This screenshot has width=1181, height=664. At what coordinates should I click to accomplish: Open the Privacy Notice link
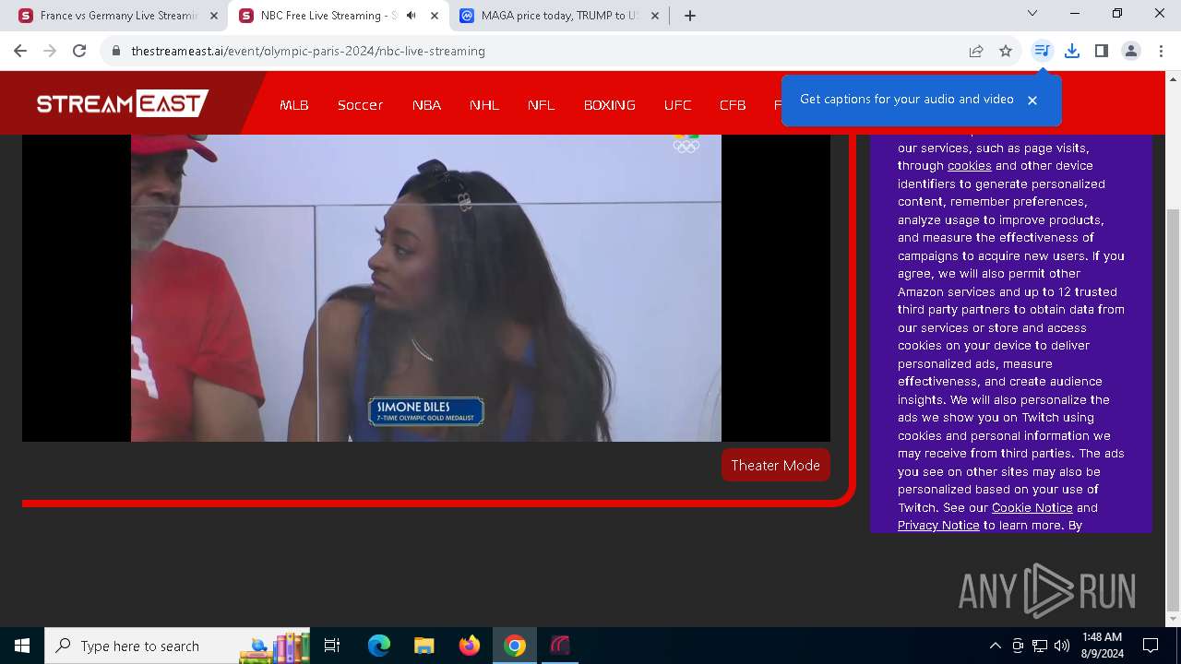click(x=938, y=526)
